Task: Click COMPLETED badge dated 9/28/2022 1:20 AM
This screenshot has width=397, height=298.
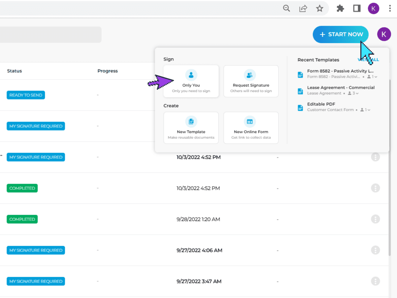Action: pyautogui.click(x=22, y=219)
